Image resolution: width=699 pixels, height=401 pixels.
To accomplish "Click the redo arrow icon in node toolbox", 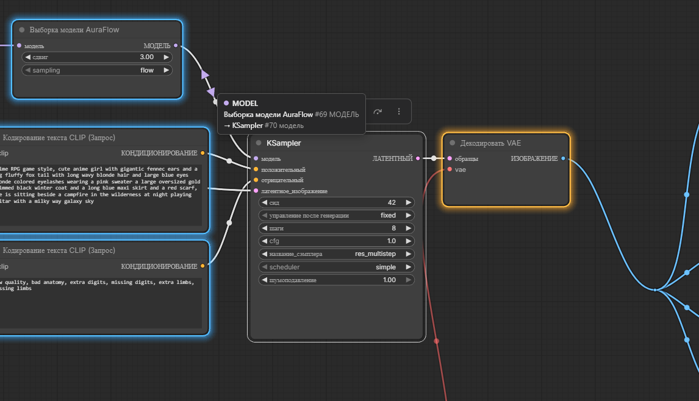I will 378,112.
